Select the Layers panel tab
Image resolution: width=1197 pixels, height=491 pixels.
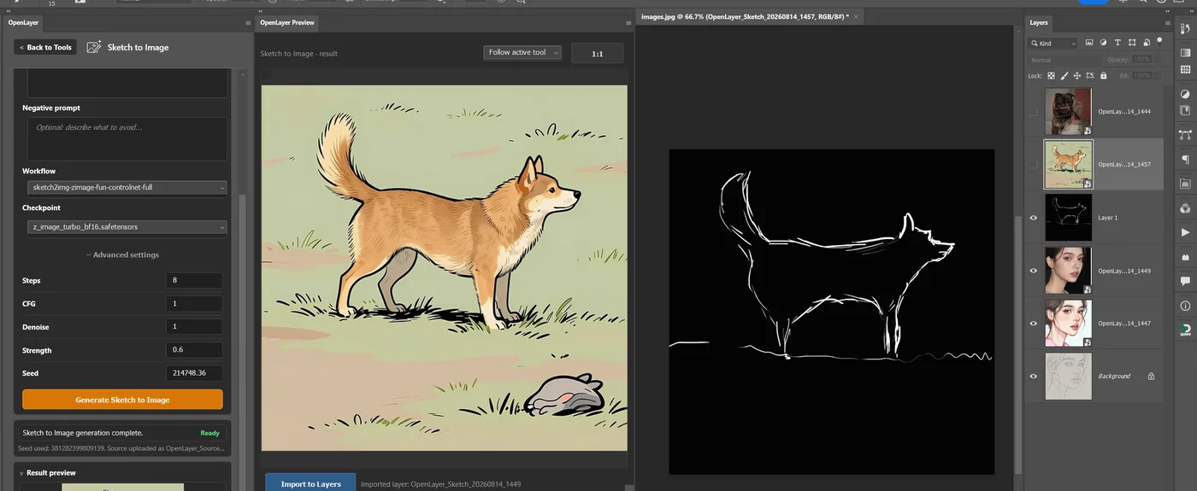[1039, 23]
